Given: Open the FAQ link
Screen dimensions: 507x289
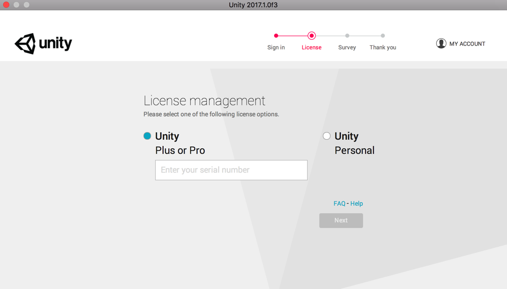Looking at the screenshot, I should click(339, 204).
